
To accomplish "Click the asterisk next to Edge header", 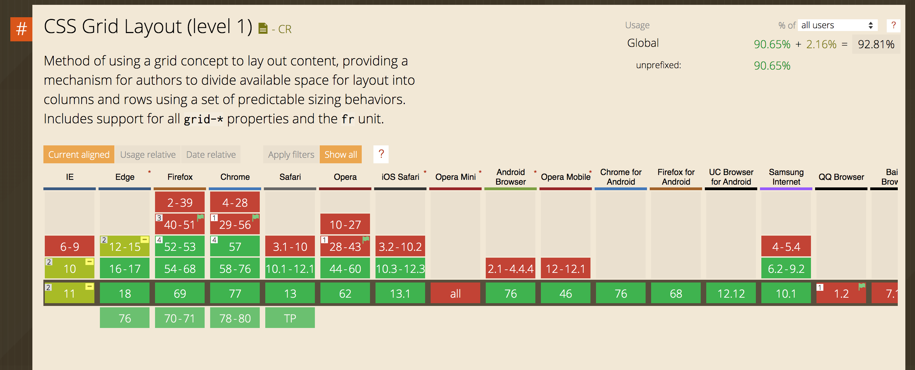I will tap(150, 172).
